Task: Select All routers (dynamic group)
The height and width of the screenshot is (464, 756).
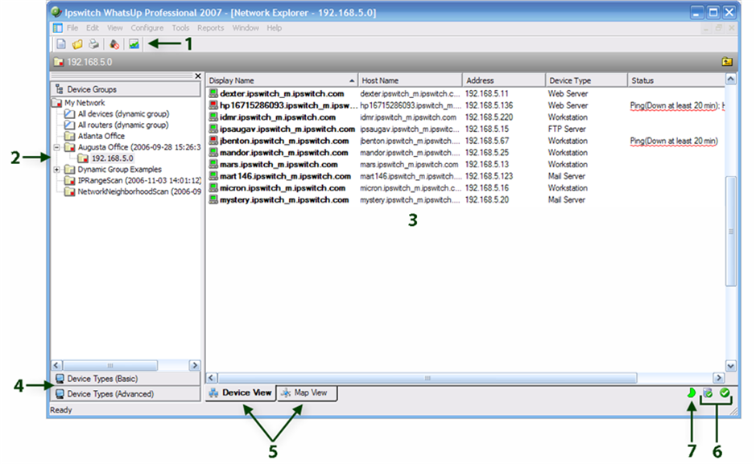Action: tap(123, 125)
